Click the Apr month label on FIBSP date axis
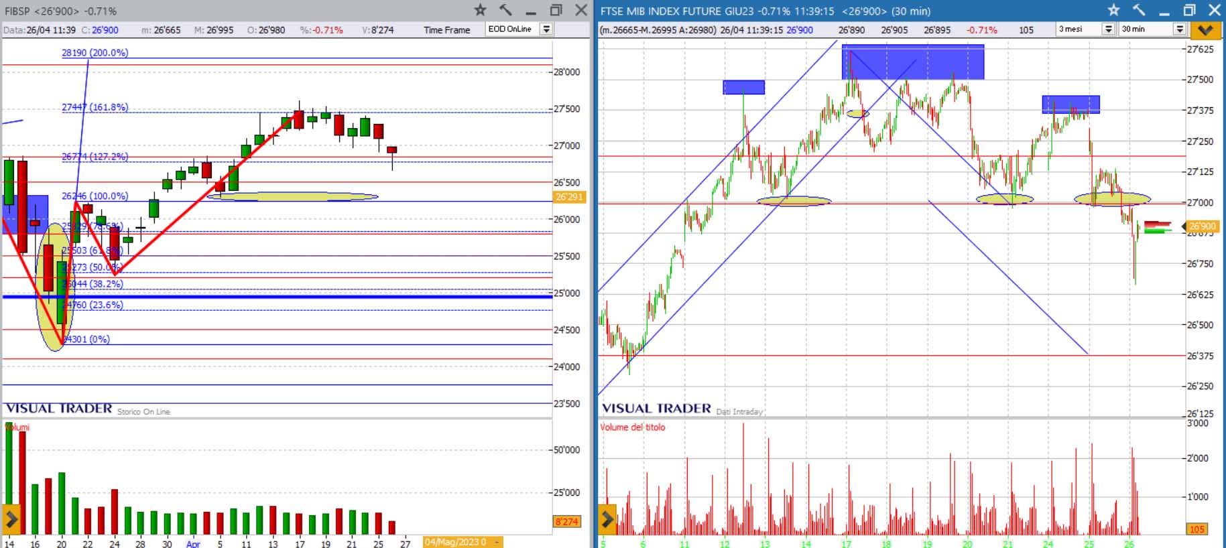 tap(193, 544)
